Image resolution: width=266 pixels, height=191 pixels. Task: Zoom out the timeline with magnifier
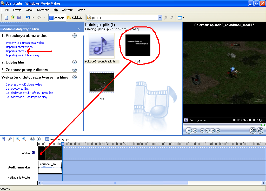click(x=24, y=139)
